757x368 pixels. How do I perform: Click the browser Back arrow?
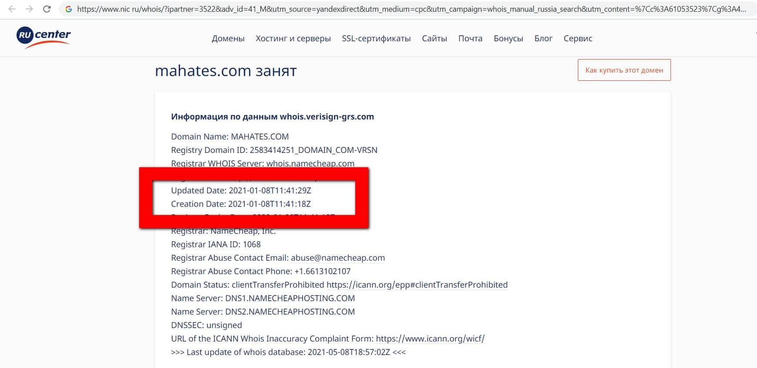pyautogui.click(x=12, y=9)
